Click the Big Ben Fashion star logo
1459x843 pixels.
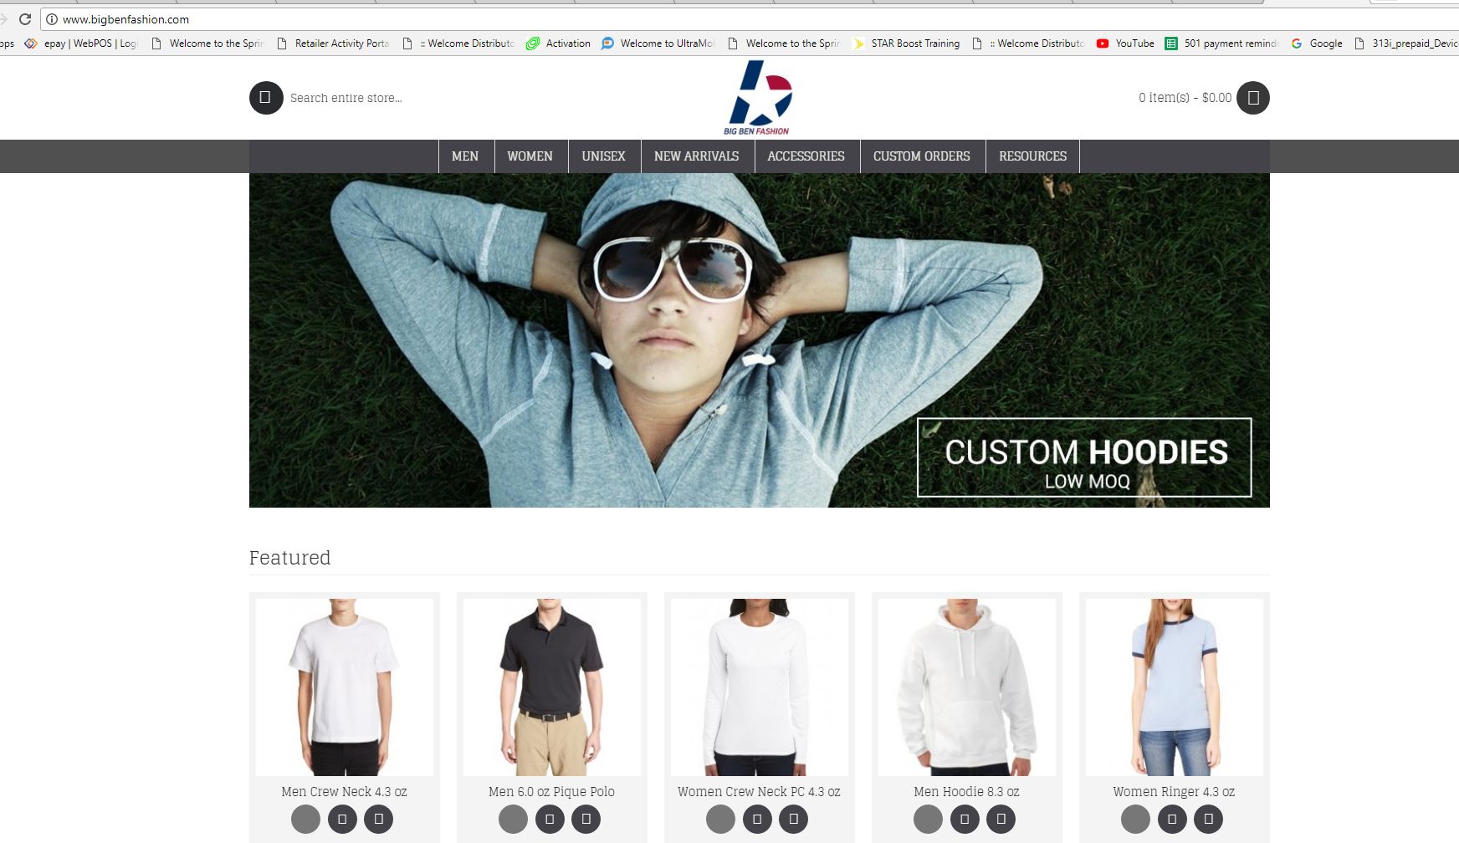[758, 97]
